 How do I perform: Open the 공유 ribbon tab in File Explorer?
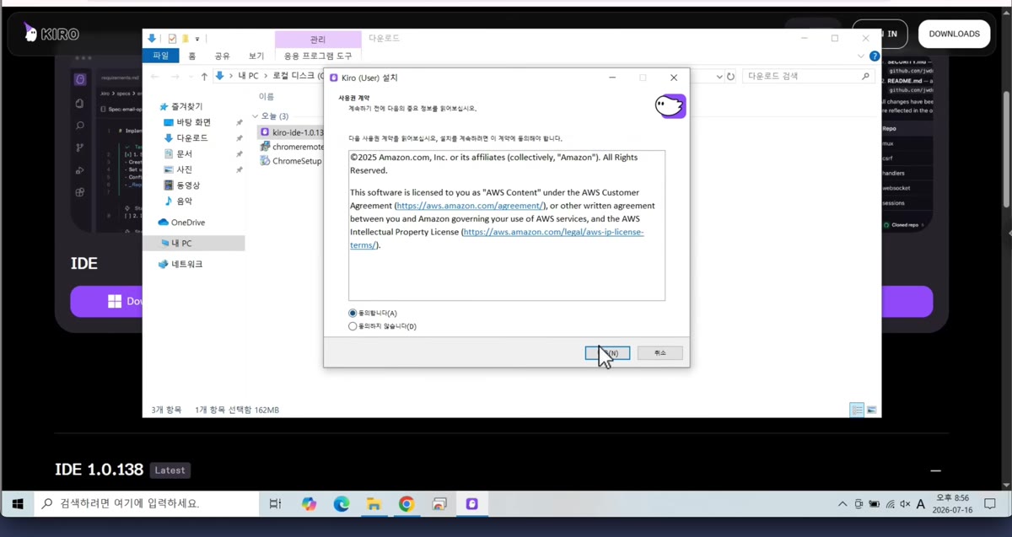click(222, 56)
